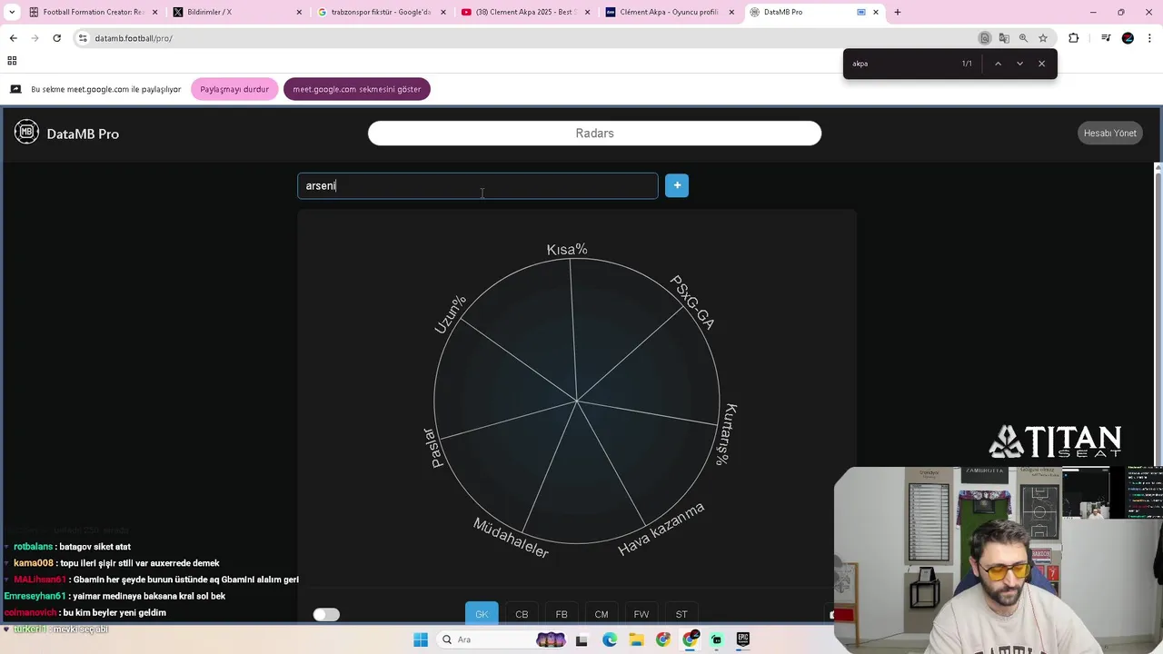1163x654 pixels.
Task: Click the Radars selector bar
Action: click(x=594, y=133)
